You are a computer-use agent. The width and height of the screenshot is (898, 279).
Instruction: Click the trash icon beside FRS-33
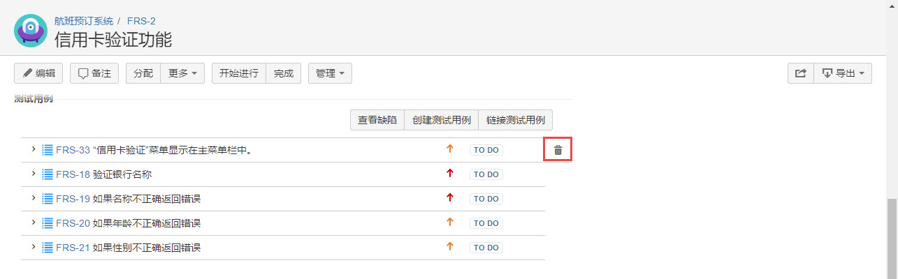tap(558, 150)
